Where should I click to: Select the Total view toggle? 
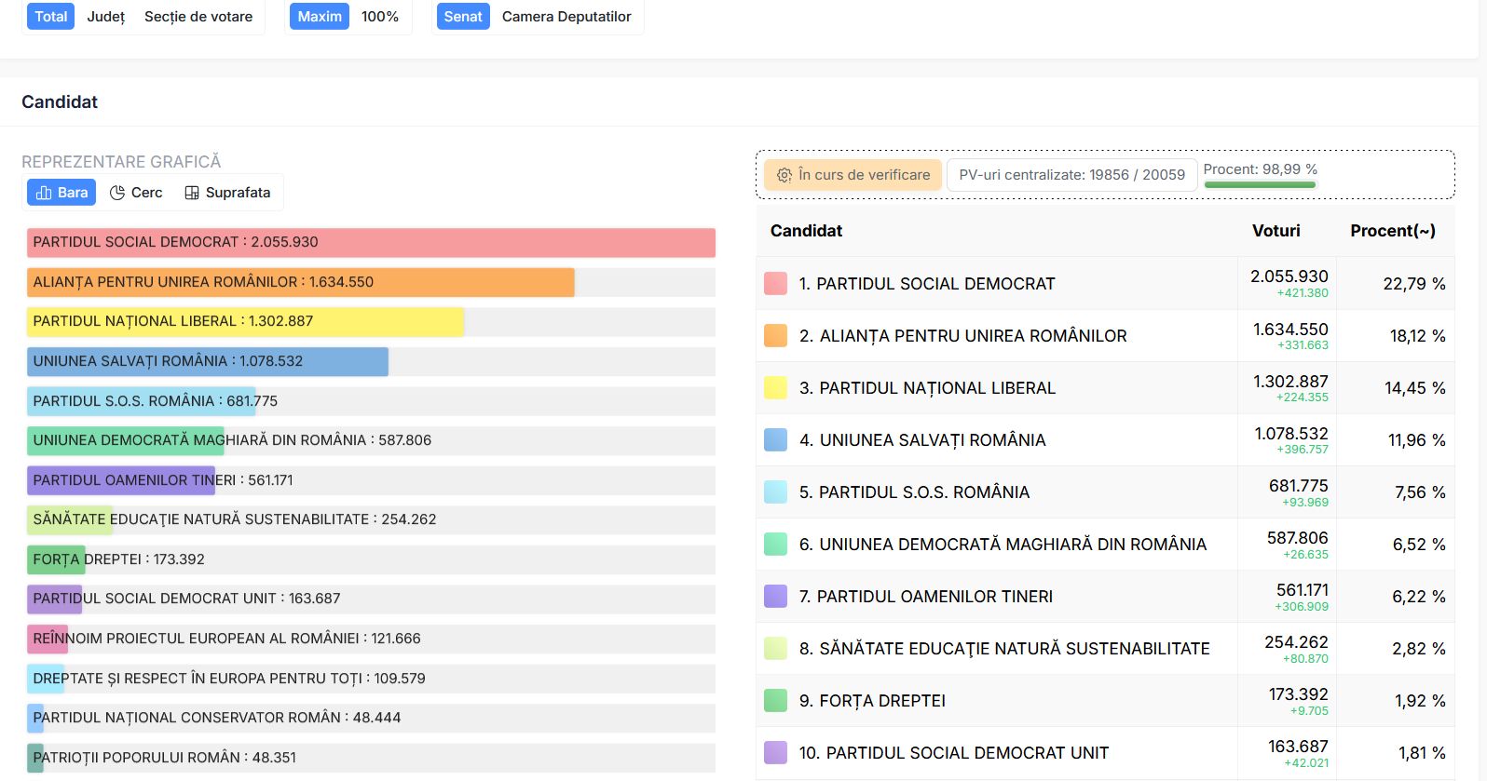[x=50, y=17]
